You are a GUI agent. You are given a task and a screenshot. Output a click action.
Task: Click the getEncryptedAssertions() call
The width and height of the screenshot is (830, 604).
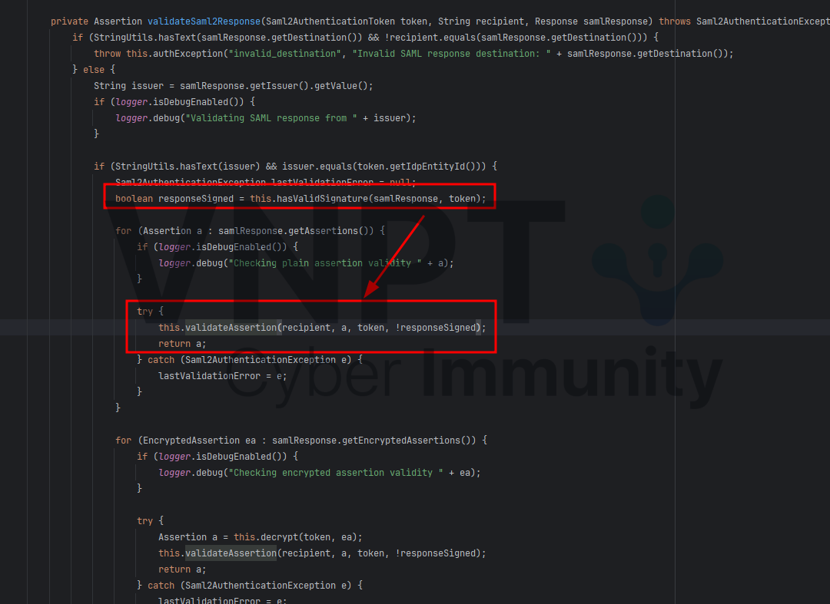(406, 441)
